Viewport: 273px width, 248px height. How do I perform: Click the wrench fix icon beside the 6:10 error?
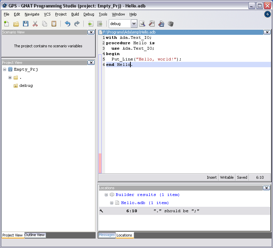point(101,211)
